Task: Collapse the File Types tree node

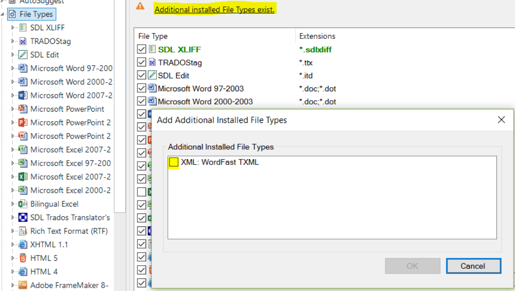Action: (3, 14)
